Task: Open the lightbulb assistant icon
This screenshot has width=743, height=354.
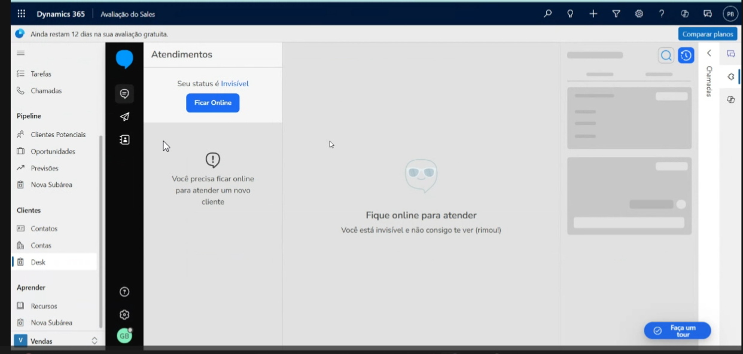Action: [570, 14]
